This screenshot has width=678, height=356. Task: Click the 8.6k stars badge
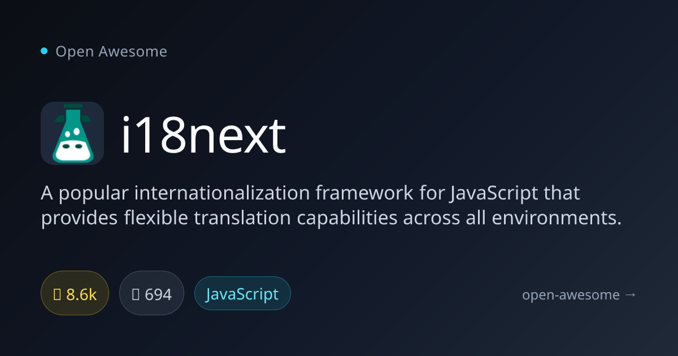(x=75, y=294)
